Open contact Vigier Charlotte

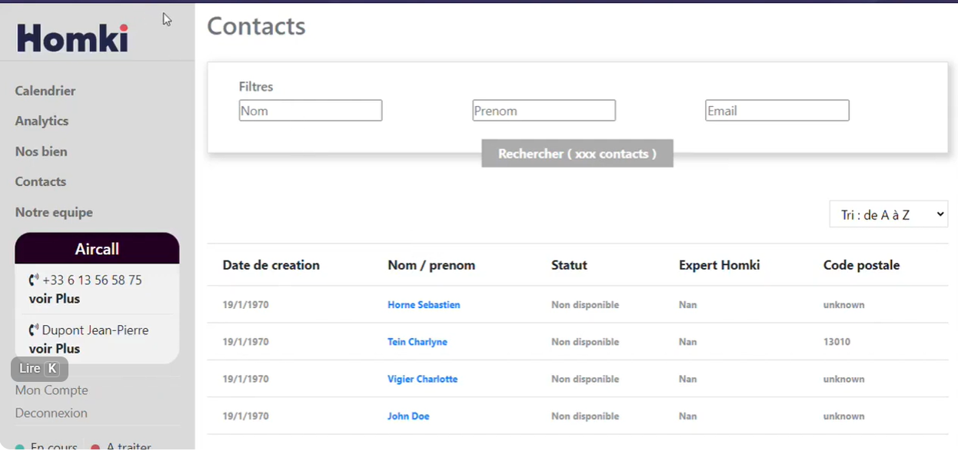point(423,379)
